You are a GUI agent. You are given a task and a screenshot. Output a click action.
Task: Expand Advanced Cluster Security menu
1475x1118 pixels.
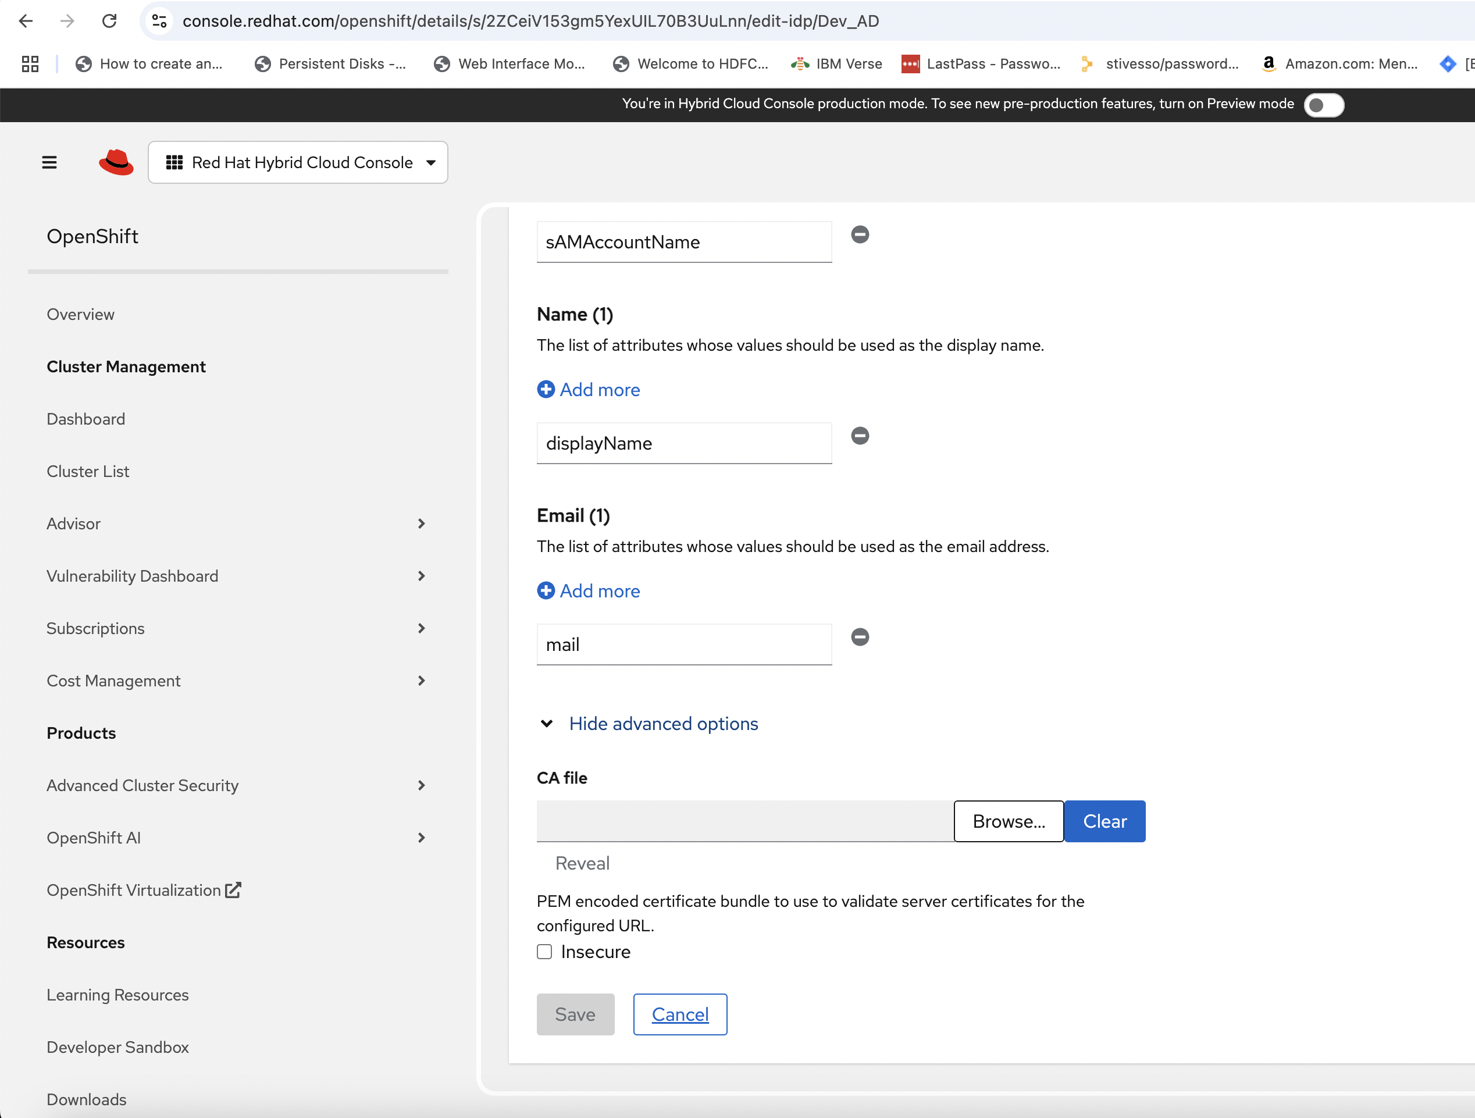click(422, 785)
